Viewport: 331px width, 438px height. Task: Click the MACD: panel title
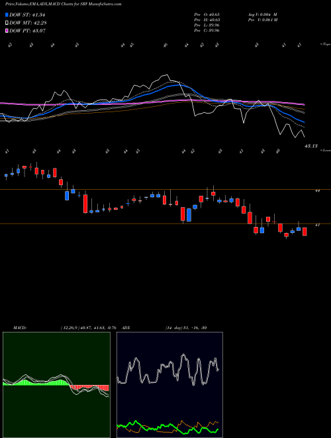20,328
